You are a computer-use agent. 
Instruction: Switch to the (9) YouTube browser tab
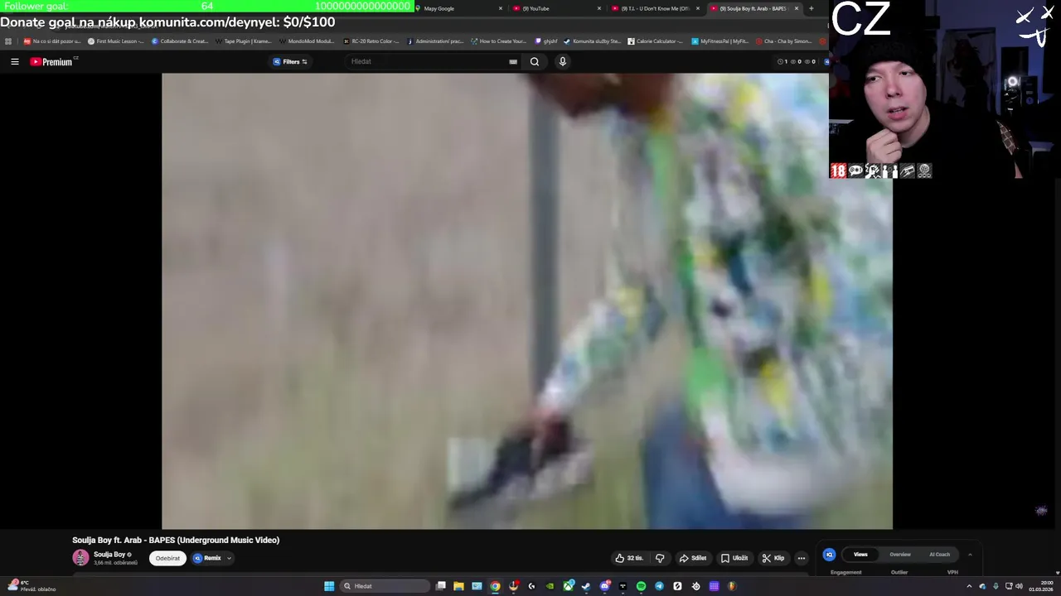(x=557, y=8)
